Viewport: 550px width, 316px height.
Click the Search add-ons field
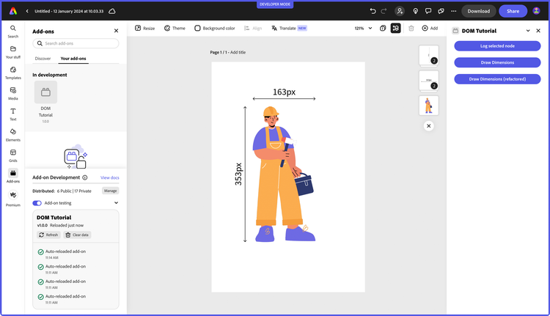(x=76, y=44)
